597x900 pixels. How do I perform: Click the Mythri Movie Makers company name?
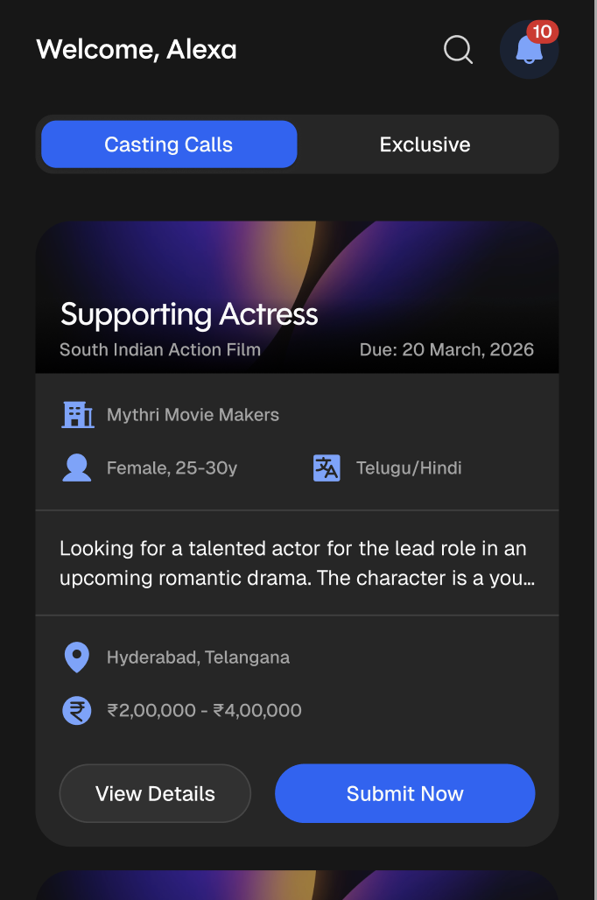point(193,414)
